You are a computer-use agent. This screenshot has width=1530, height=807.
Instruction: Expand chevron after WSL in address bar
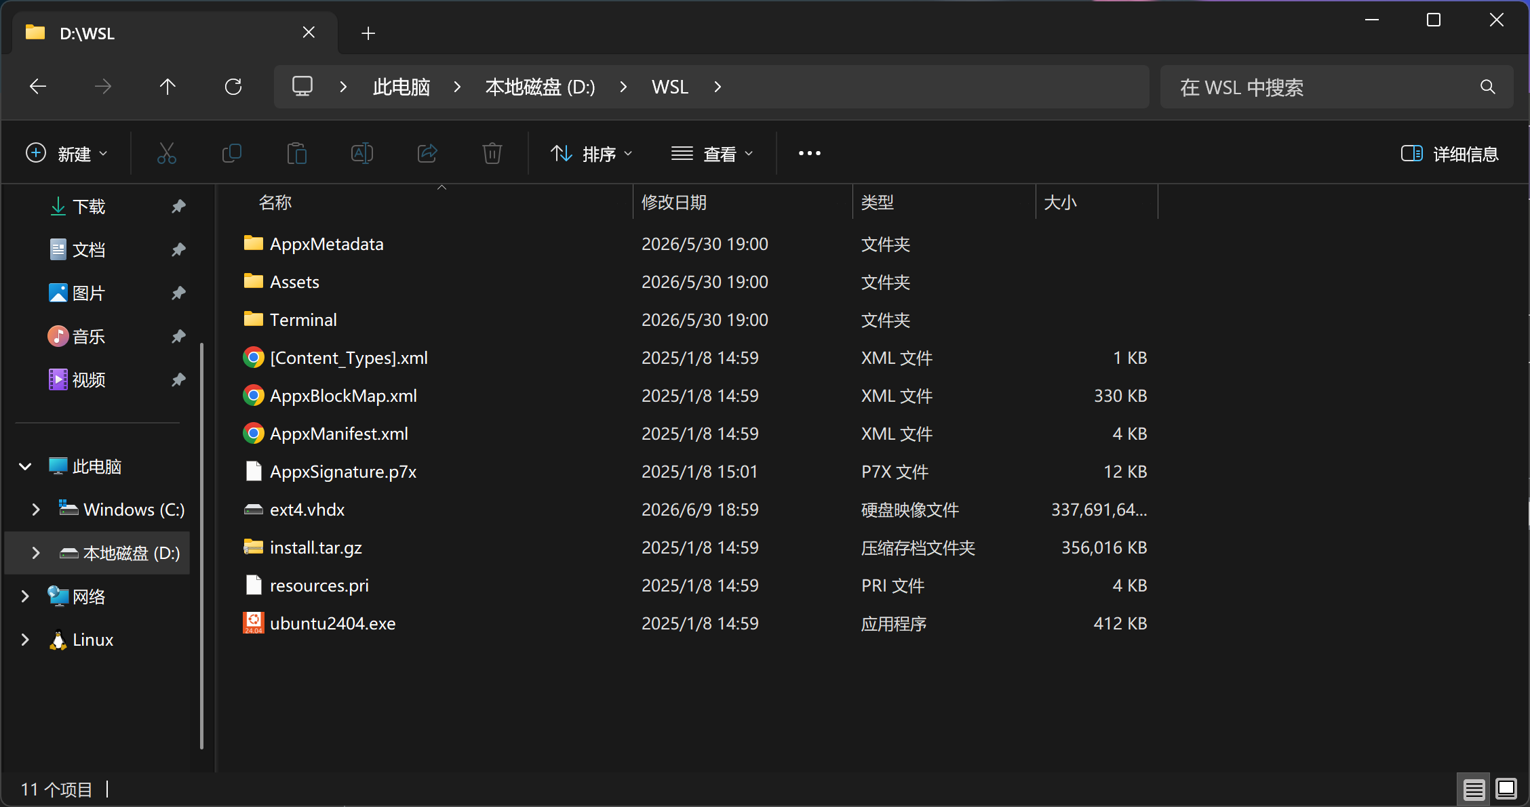tap(718, 87)
